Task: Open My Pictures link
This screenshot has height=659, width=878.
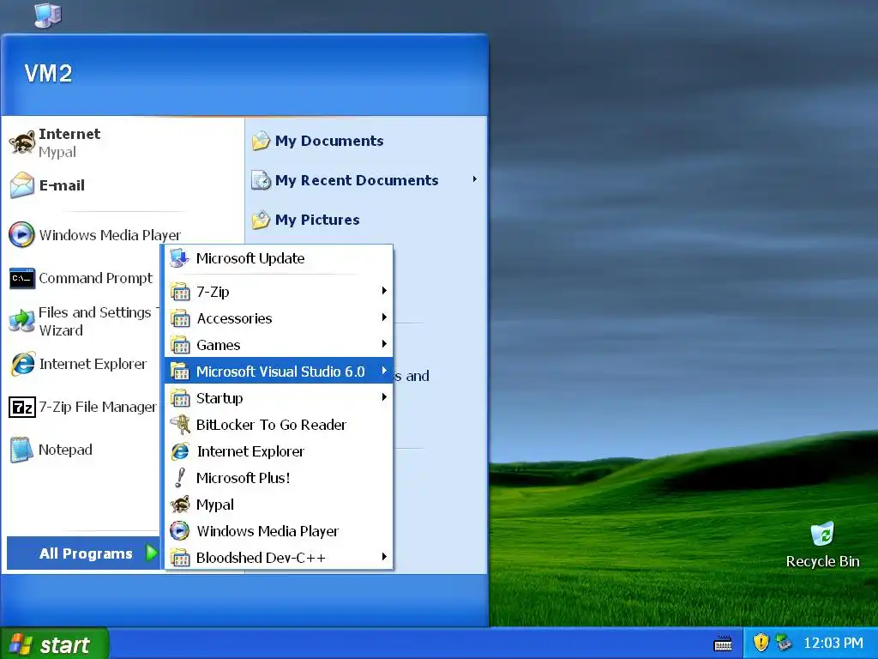Action: click(317, 220)
